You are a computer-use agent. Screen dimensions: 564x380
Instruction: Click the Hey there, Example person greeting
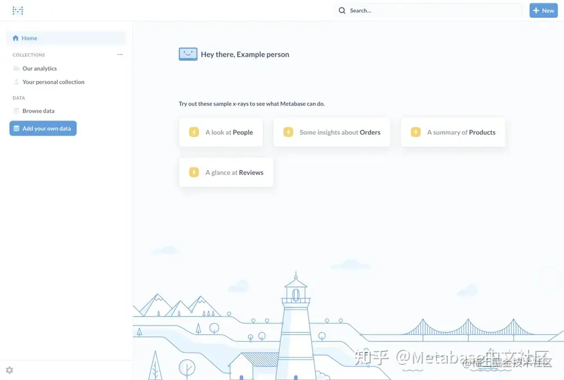click(x=245, y=54)
